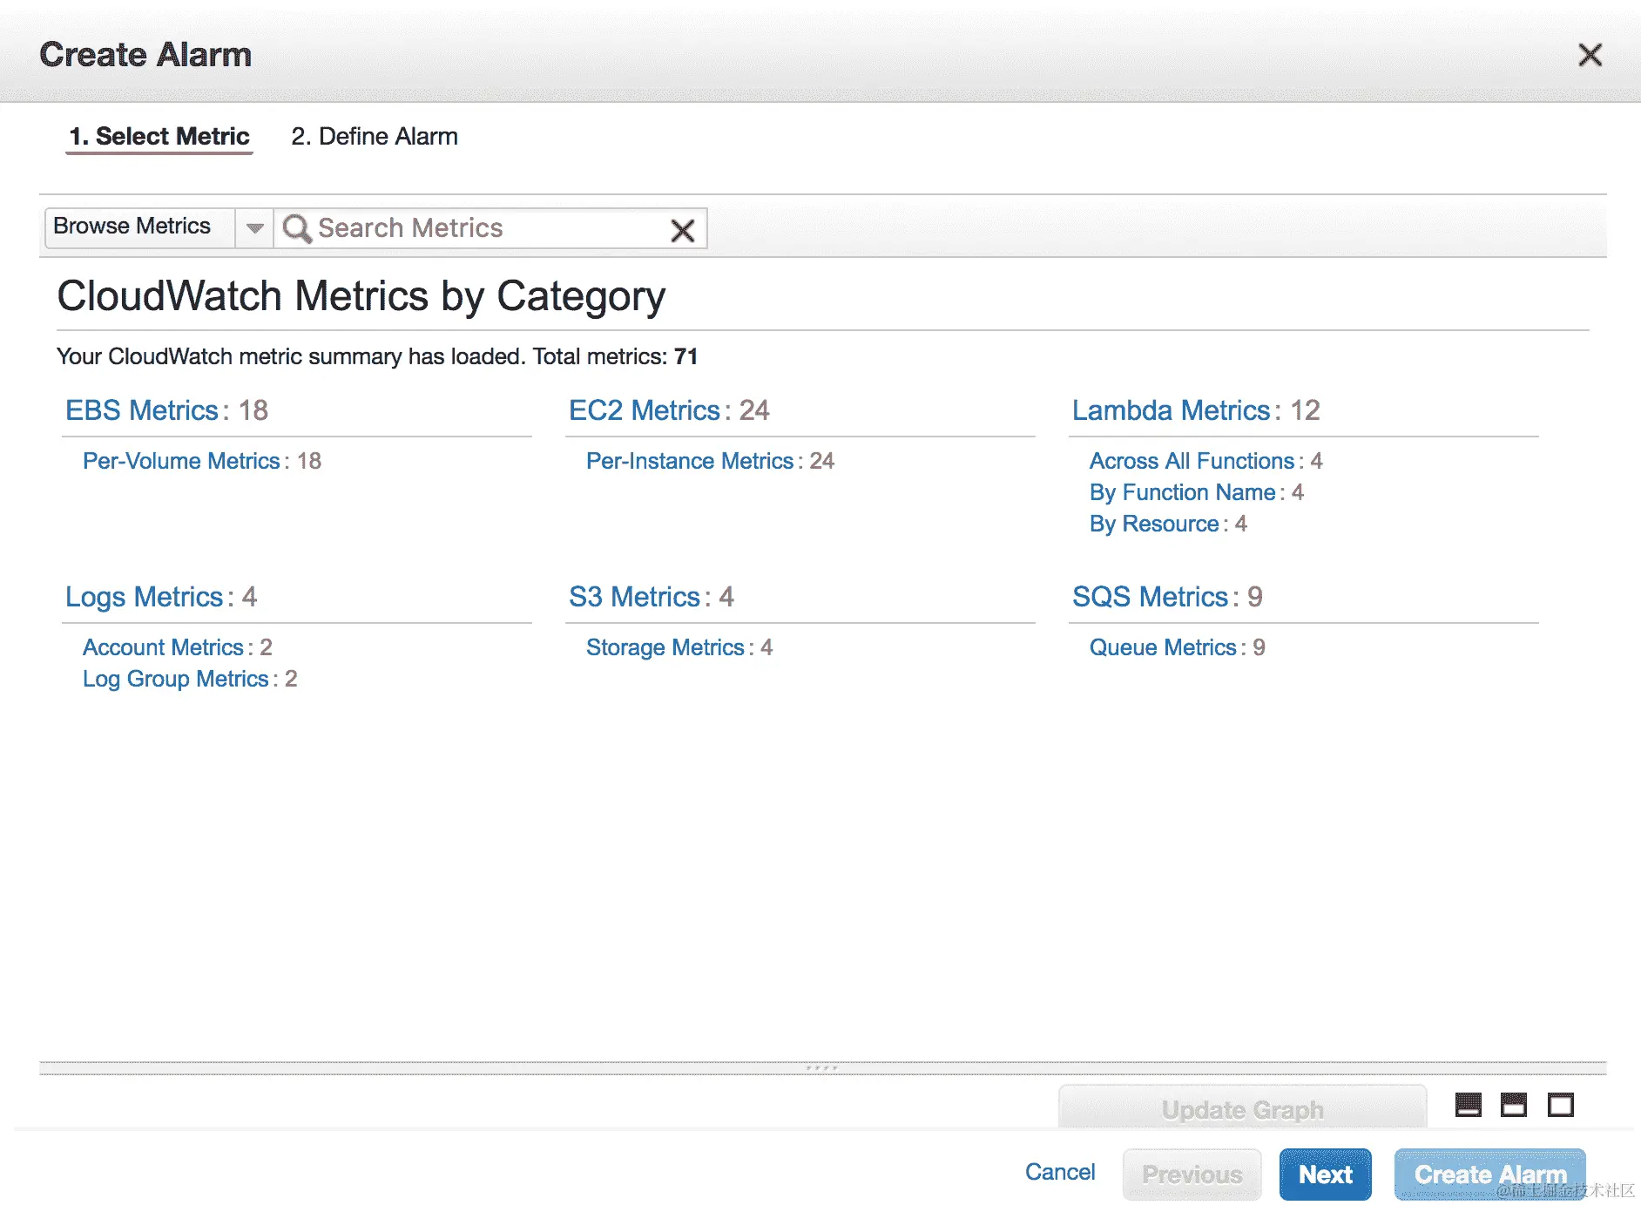
Task: Go to the Define Alarm step
Action: [x=375, y=137]
